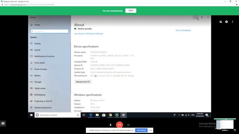239x134 pixels.
Task: Click the Chrome address bar URL
Action: 29,4
